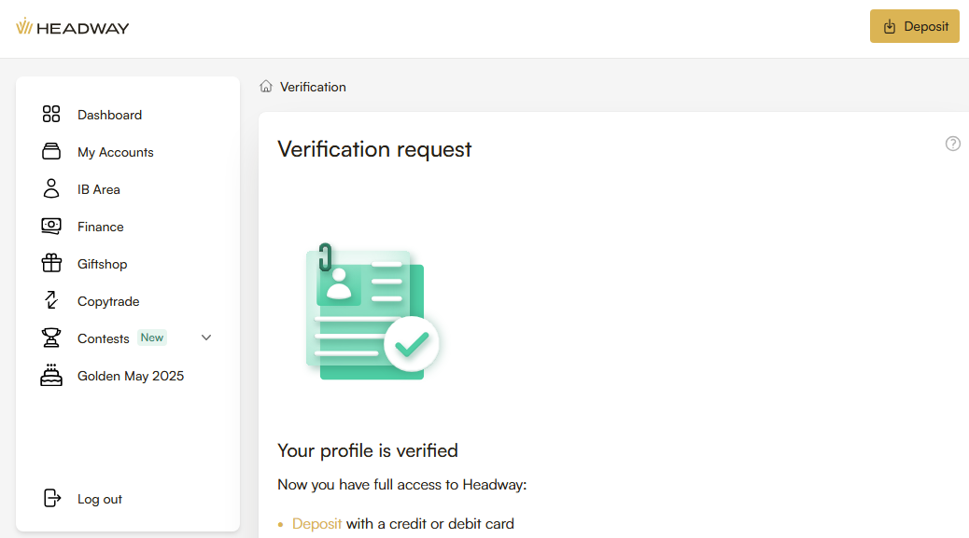Open the Dashboard menu item
969x538 pixels.
coord(109,115)
